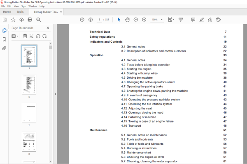
Task: Zoom in with the plus icon
Action: [x=144, y=20]
